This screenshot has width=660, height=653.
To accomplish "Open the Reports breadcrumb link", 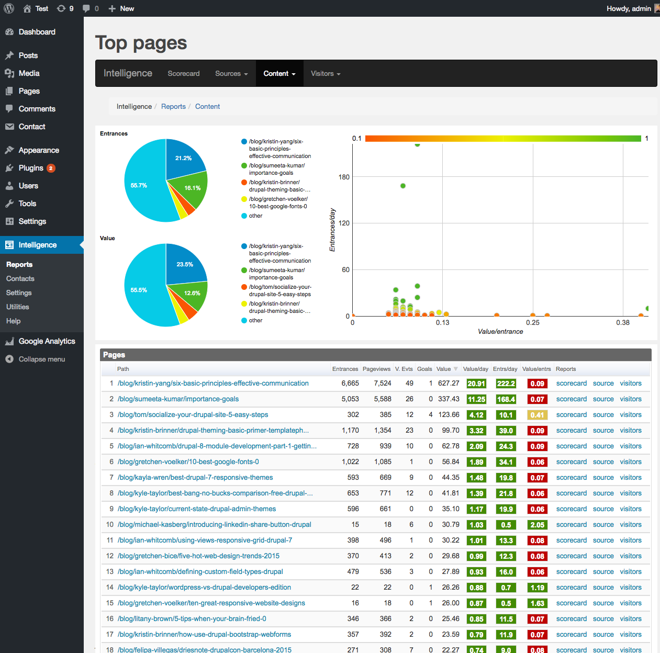I will [x=173, y=106].
